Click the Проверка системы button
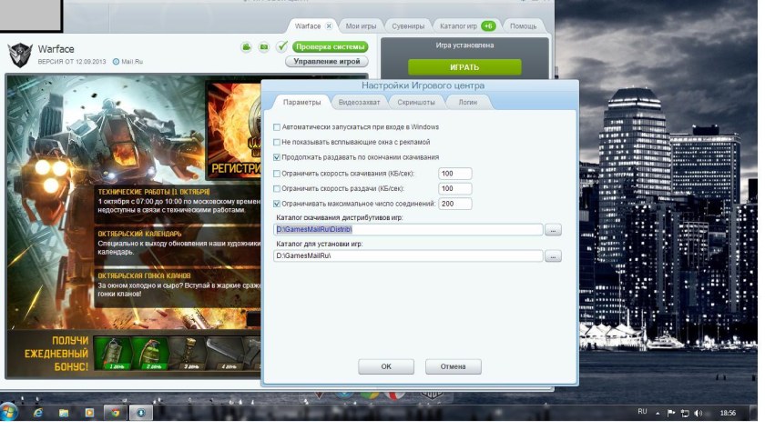This screenshot has width=765, height=430. point(330,46)
